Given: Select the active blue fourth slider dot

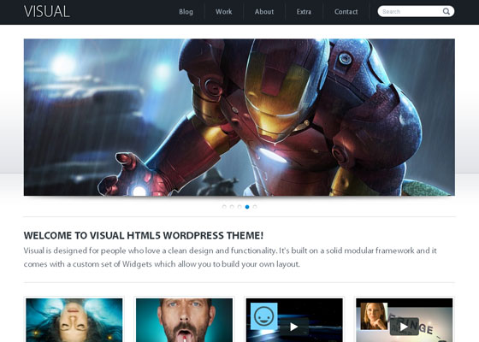Looking at the screenshot, I should tap(247, 207).
